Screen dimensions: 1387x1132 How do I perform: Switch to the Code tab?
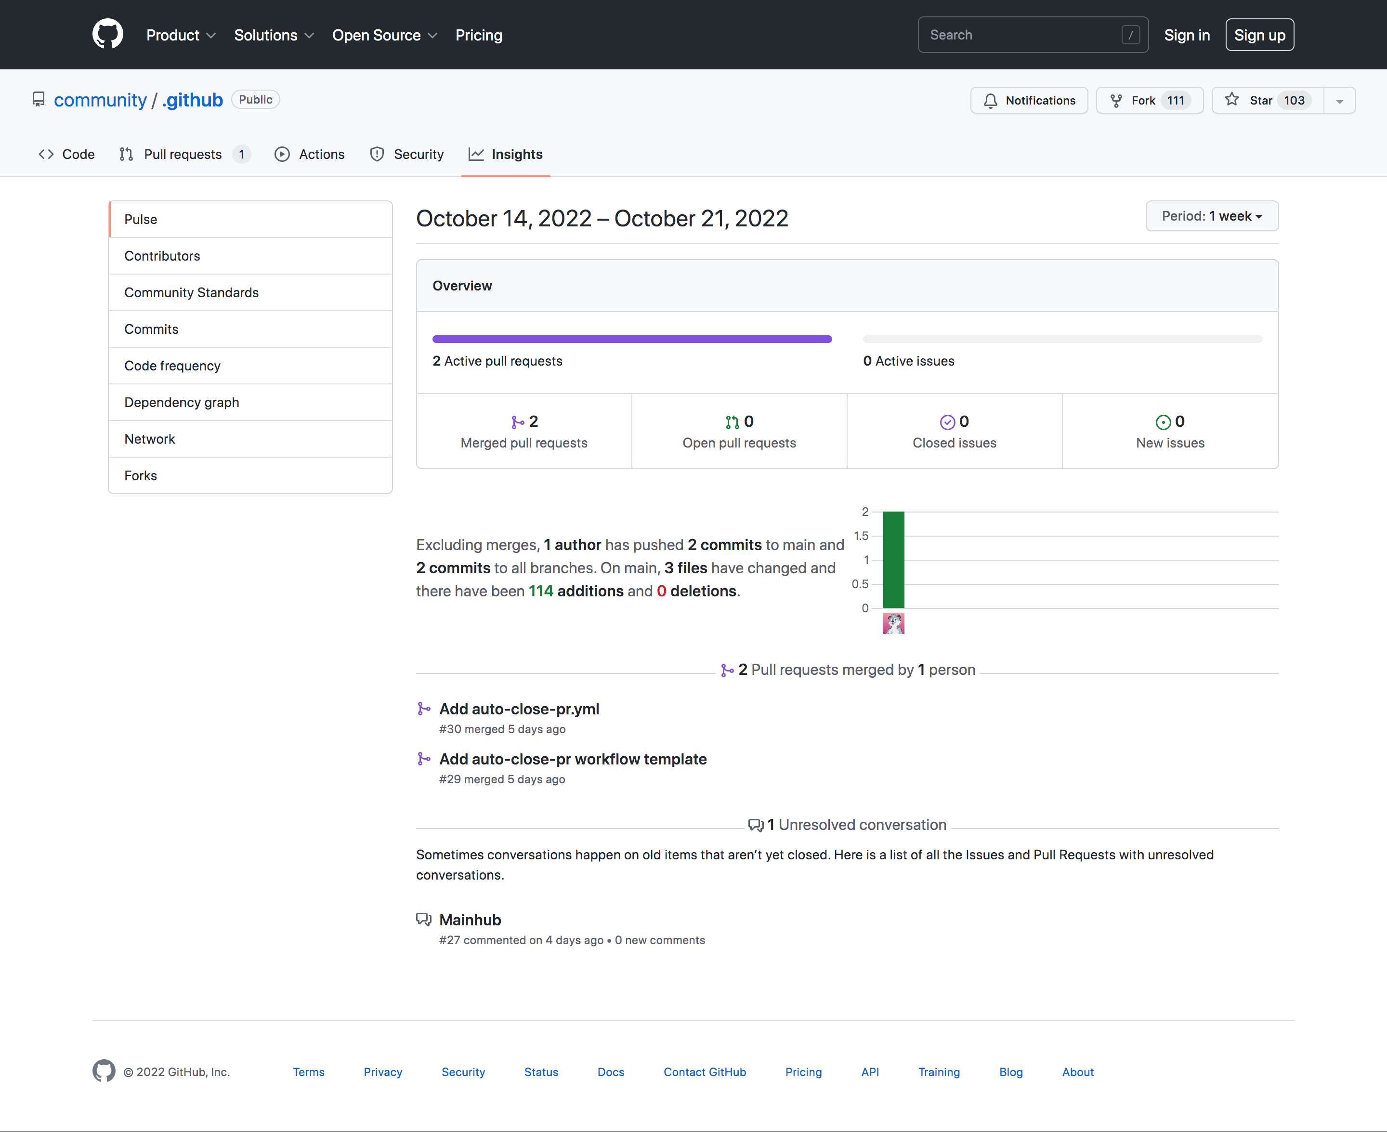(x=66, y=155)
